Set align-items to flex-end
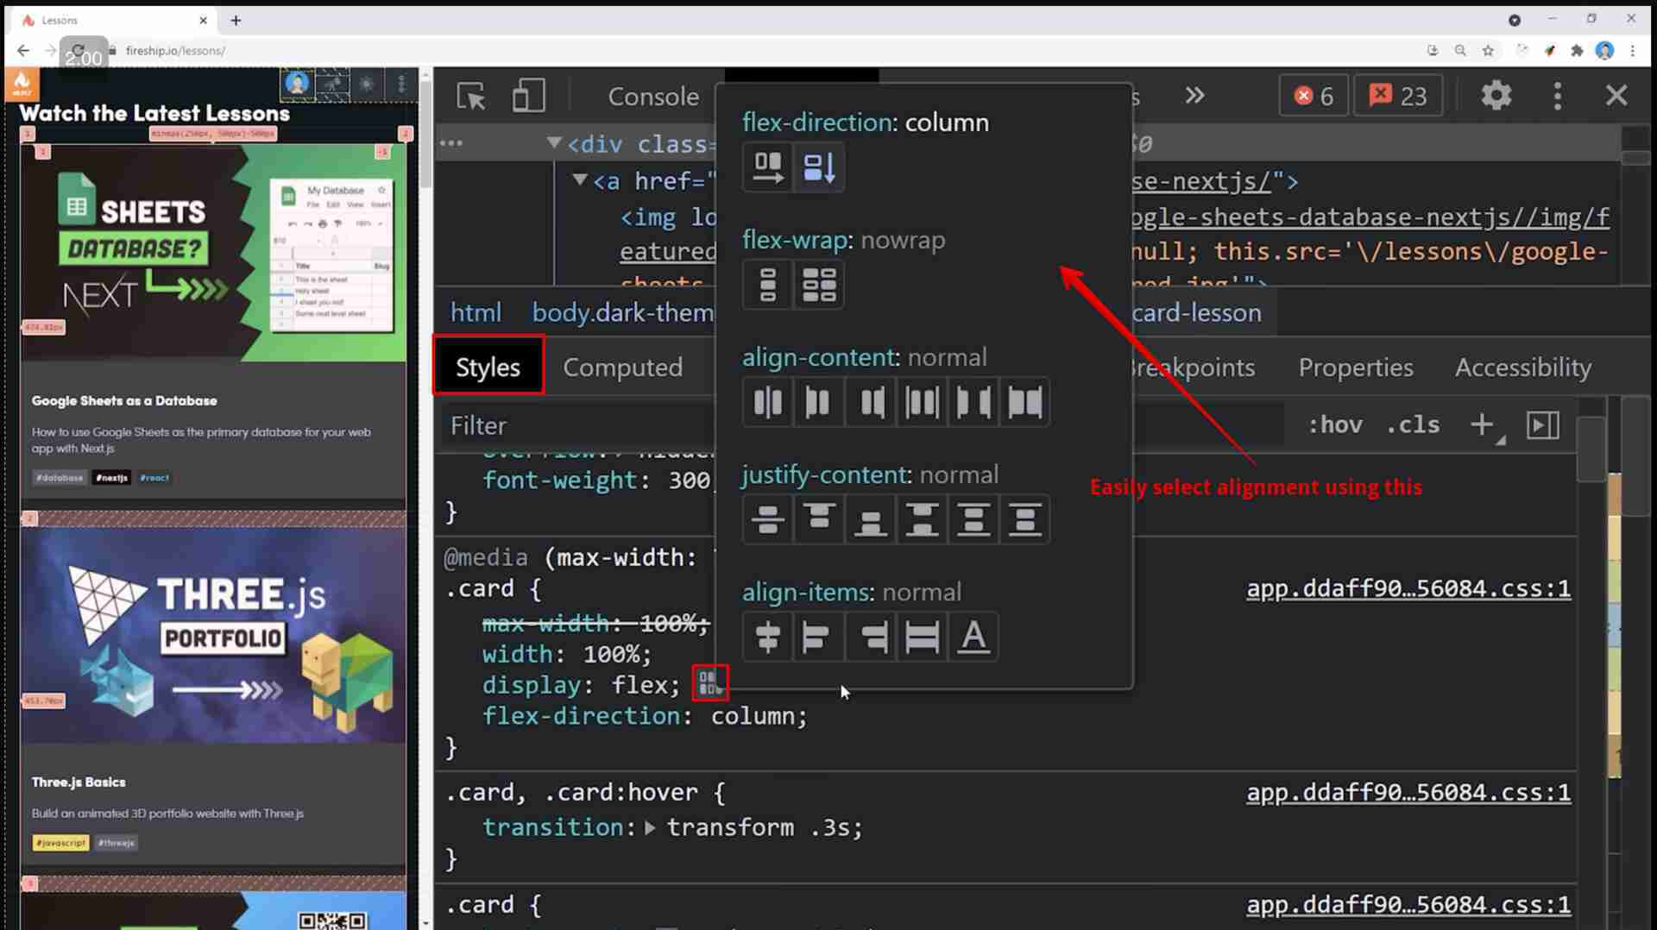Viewport: 1657px width, 930px height. [x=870, y=637]
